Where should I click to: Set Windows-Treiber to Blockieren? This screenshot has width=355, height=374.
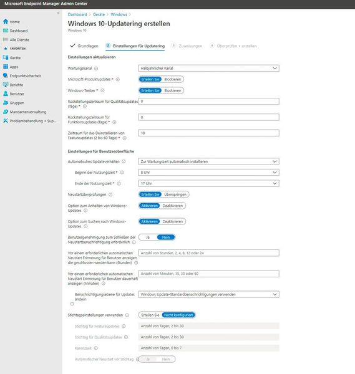(x=173, y=90)
